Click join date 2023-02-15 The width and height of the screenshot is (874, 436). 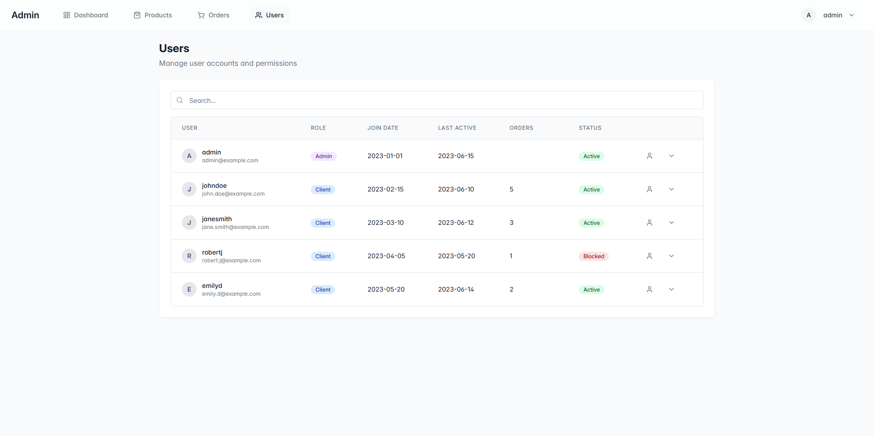(385, 189)
